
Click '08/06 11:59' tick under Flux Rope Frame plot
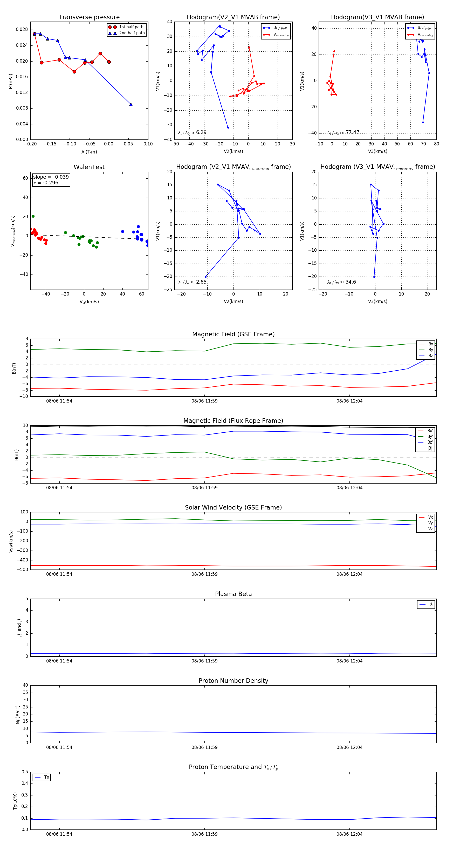[x=204, y=488]
